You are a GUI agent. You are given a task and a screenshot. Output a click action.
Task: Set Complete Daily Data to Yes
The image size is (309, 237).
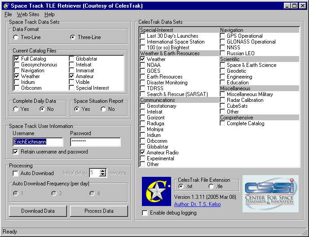click(16, 109)
